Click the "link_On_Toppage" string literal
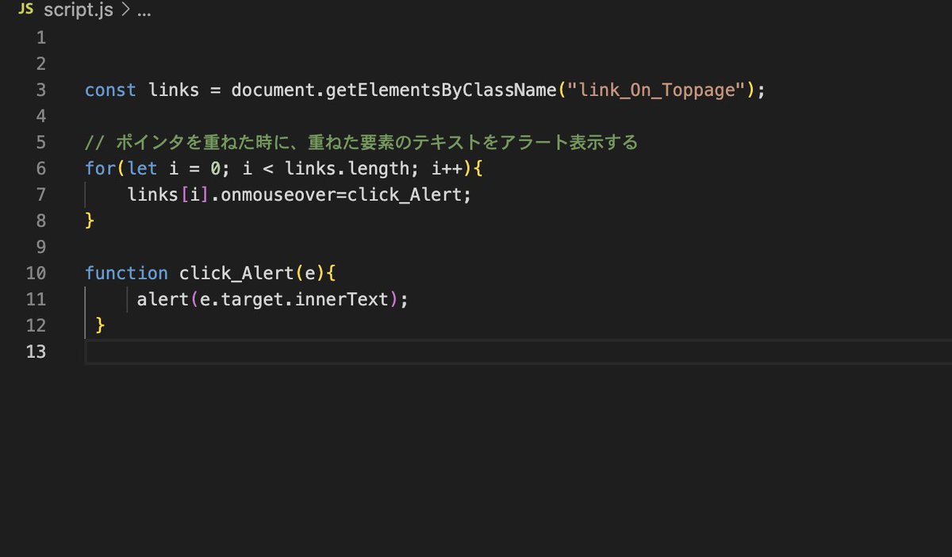 point(658,90)
